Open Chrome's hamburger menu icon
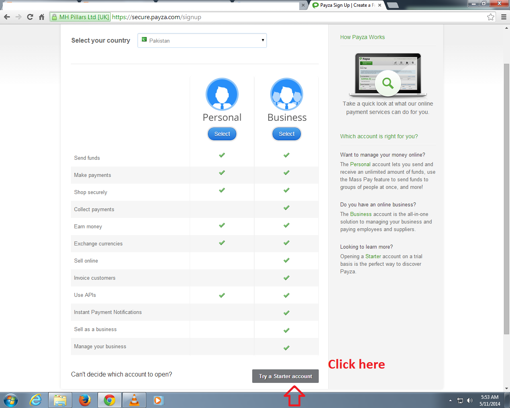Screen dimensions: 510x408 point(503,17)
